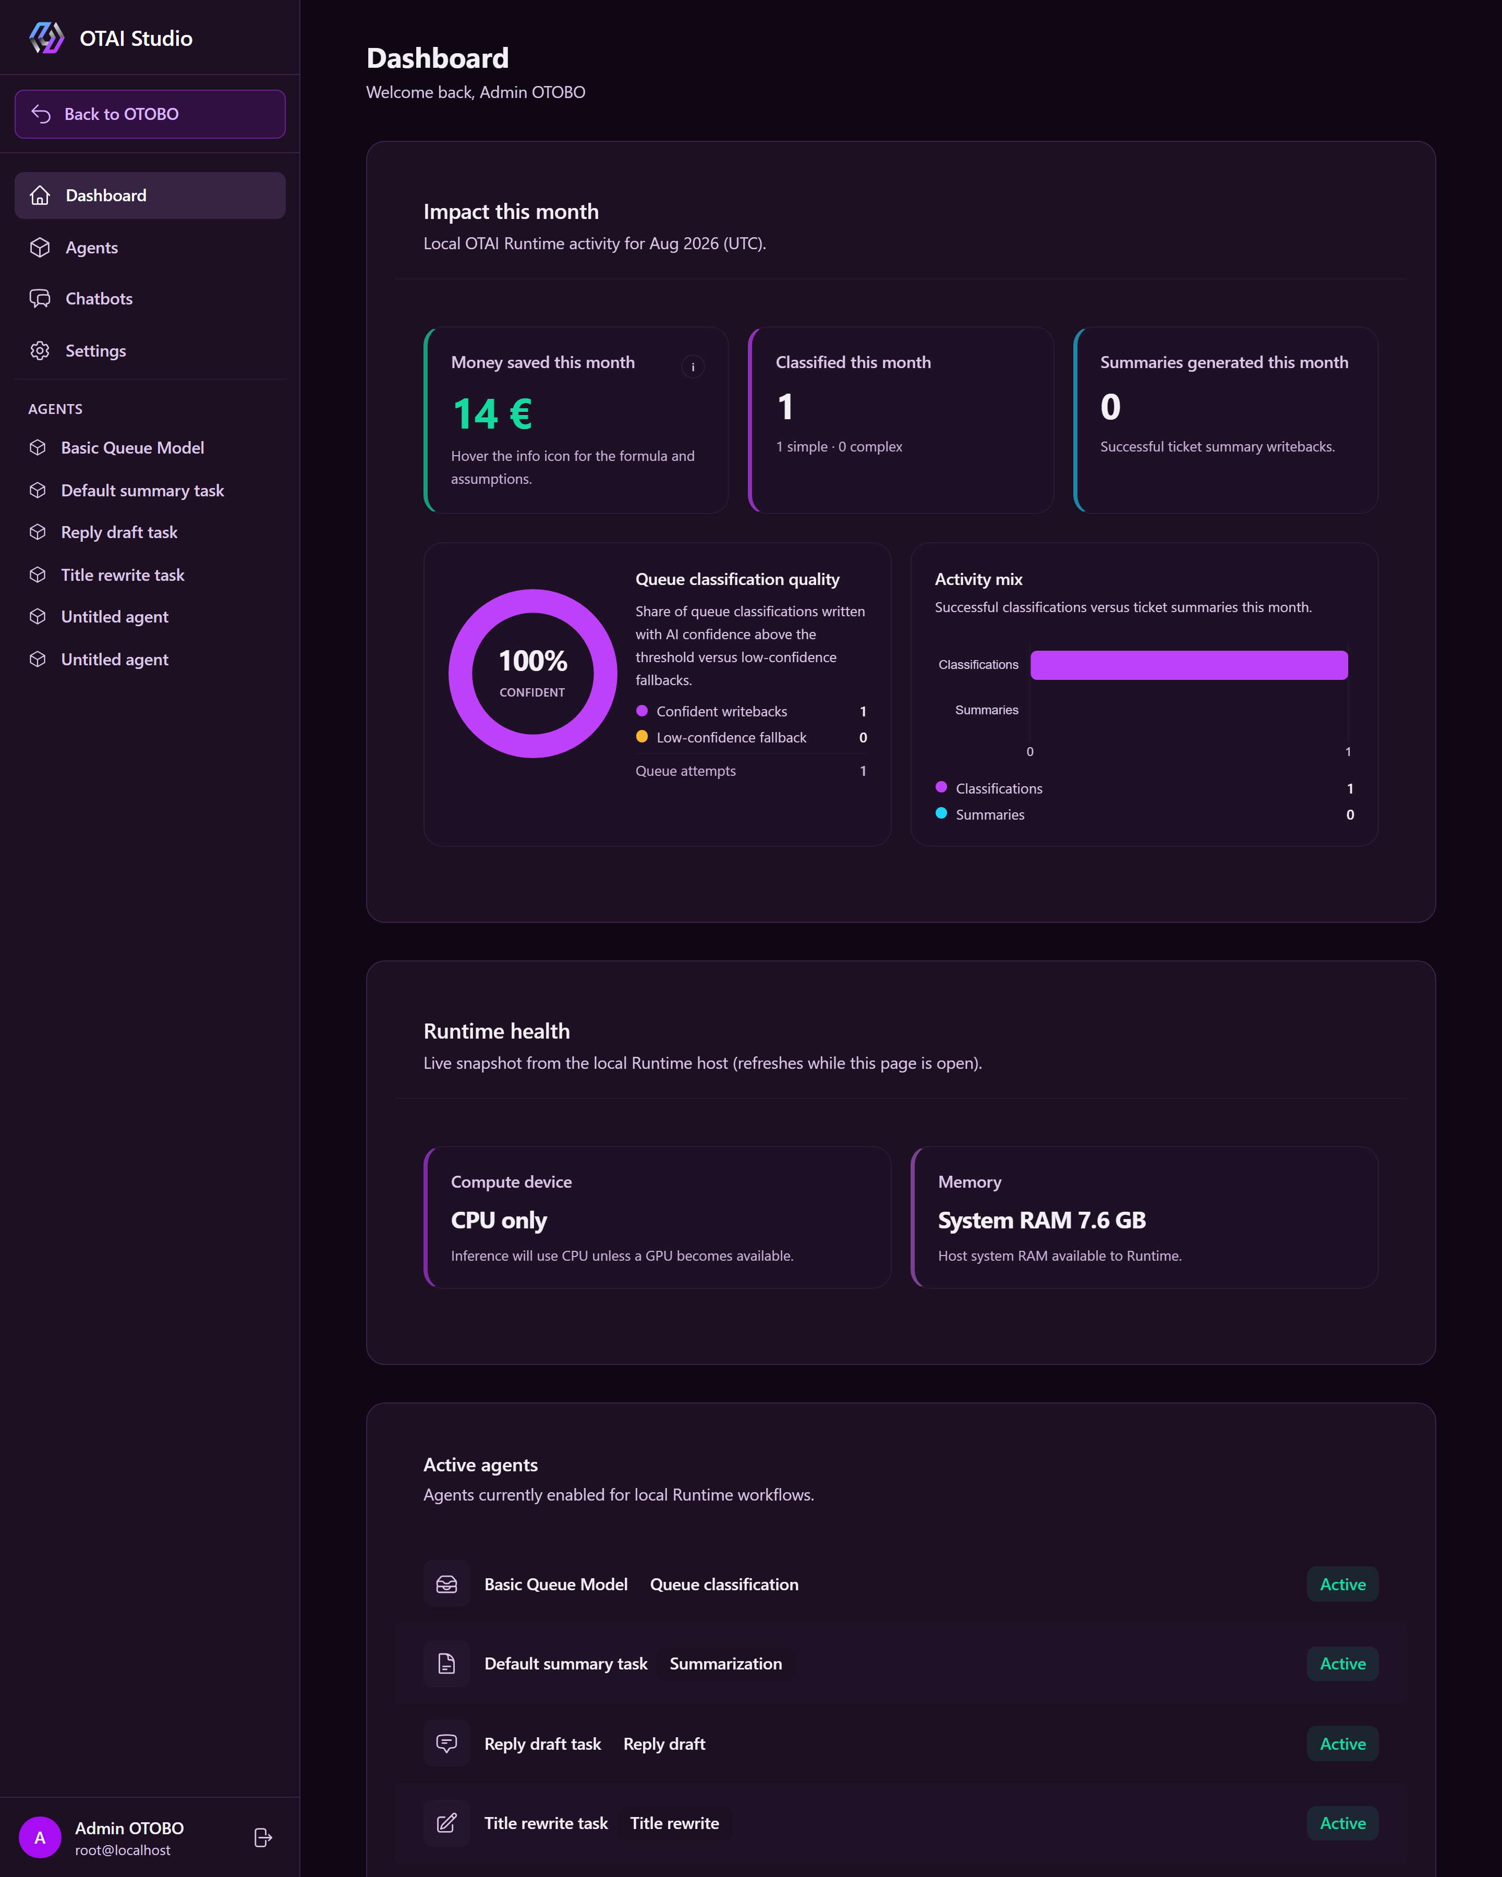Screen dimensions: 1502x1877
Task: Click the 14 € money saved value
Action: [493, 413]
